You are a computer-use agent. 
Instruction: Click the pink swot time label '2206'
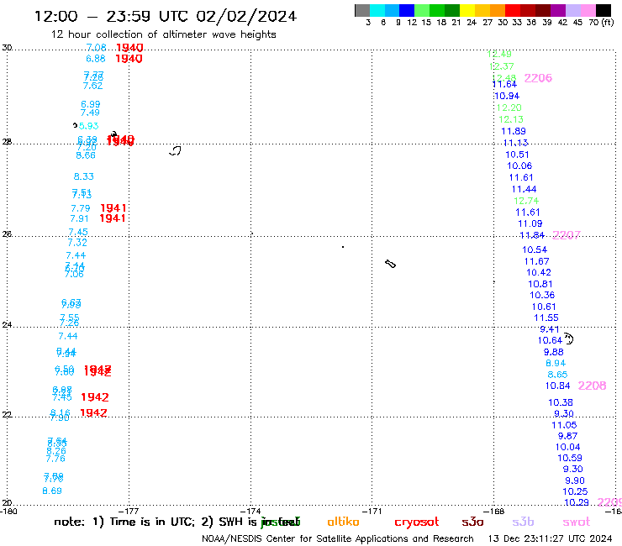pos(538,78)
